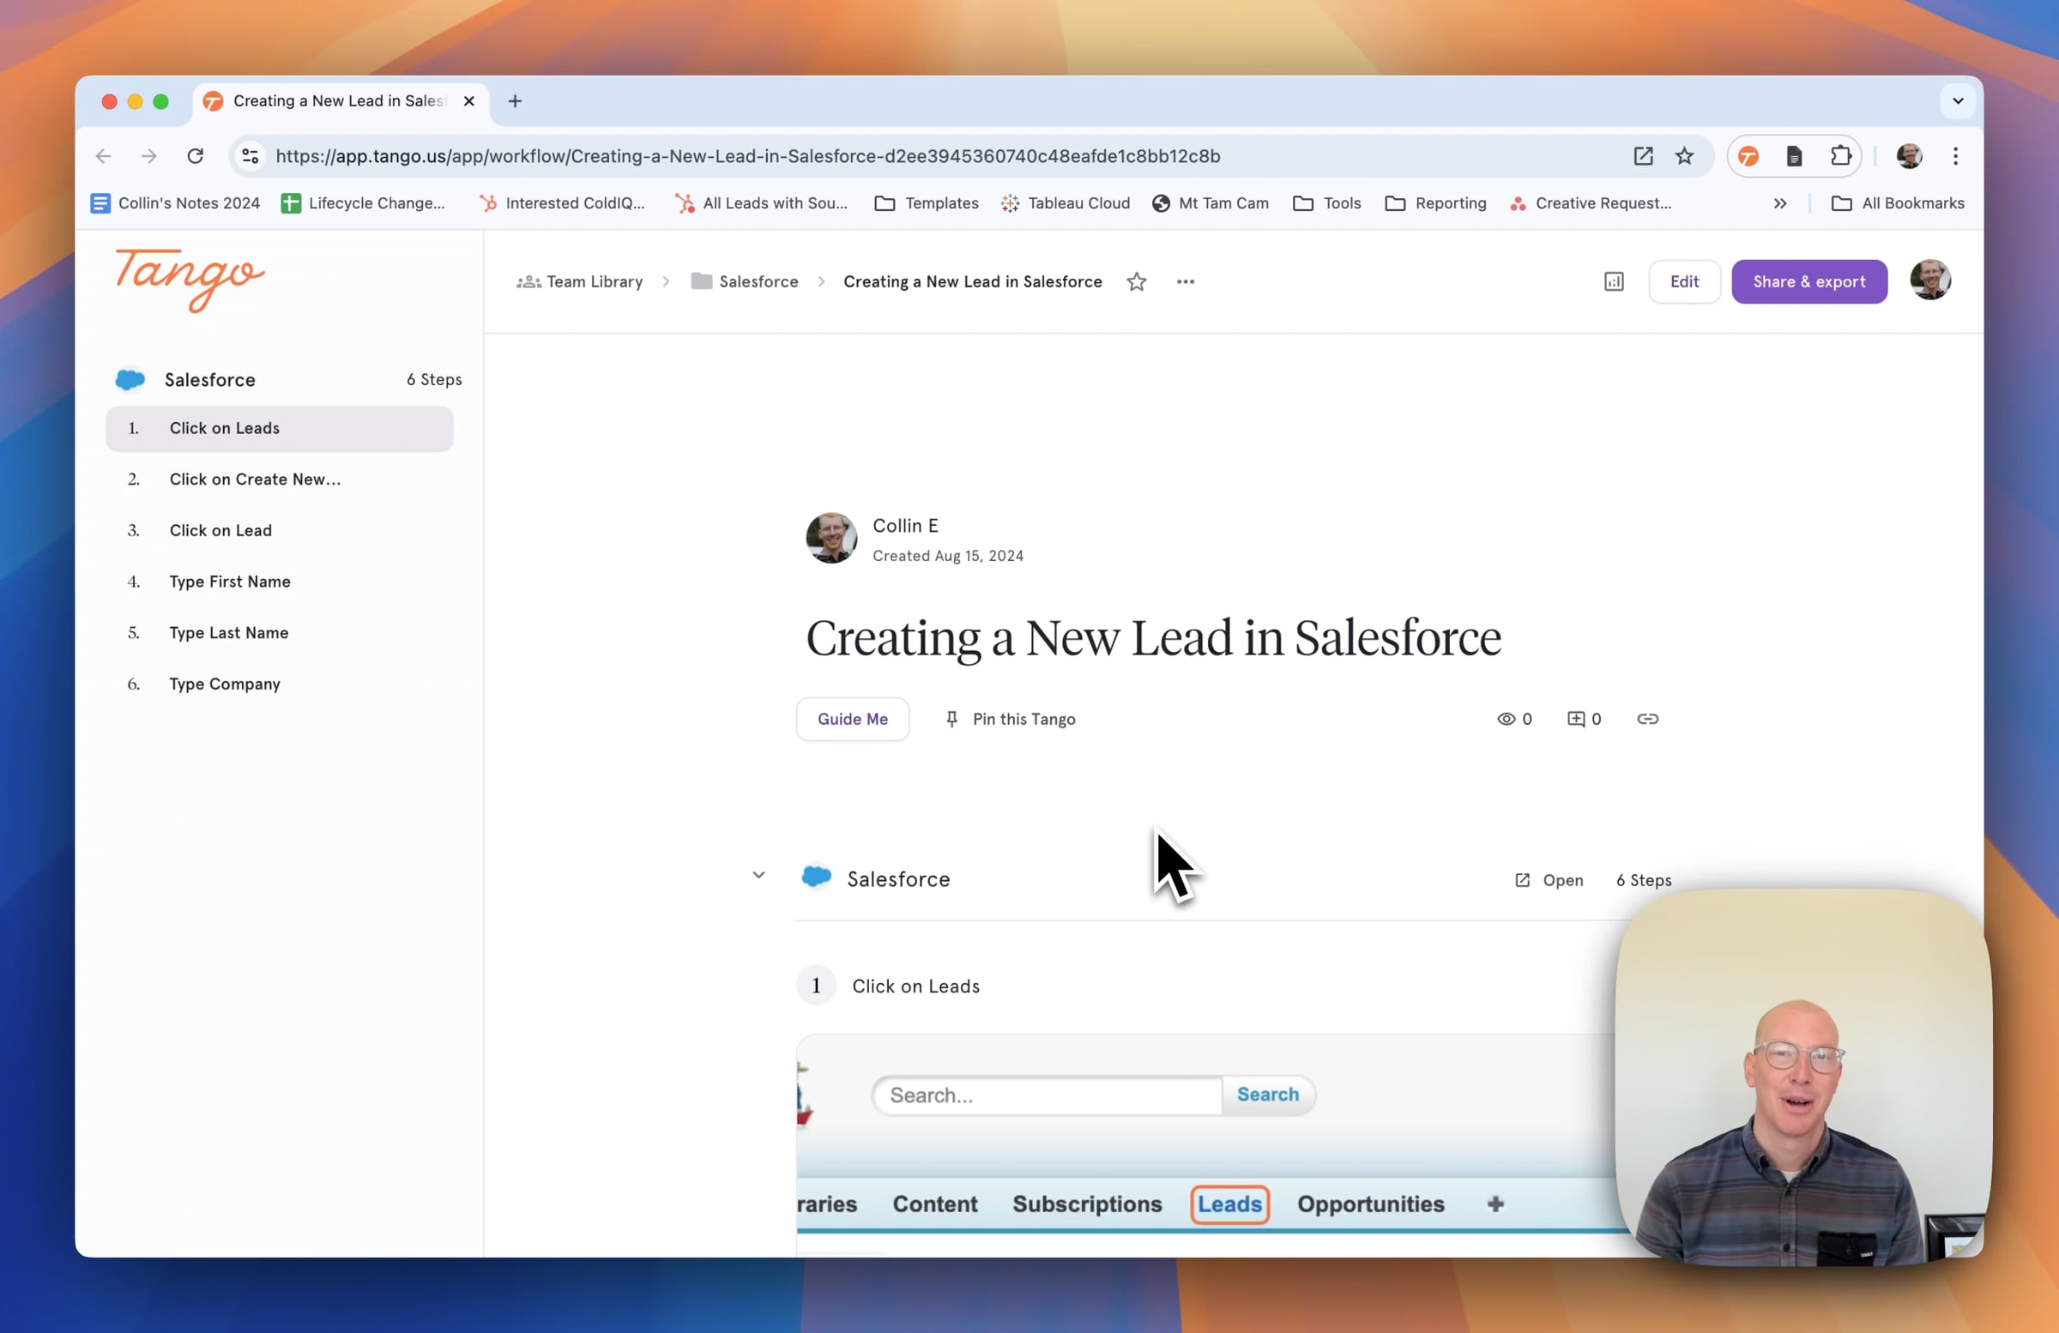The width and height of the screenshot is (2059, 1333).
Task: Open Chrome's three-dot menu
Action: click(x=1955, y=156)
